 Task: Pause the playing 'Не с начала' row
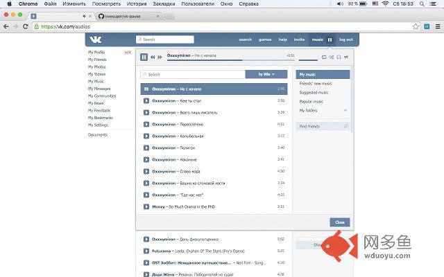[x=146, y=89]
